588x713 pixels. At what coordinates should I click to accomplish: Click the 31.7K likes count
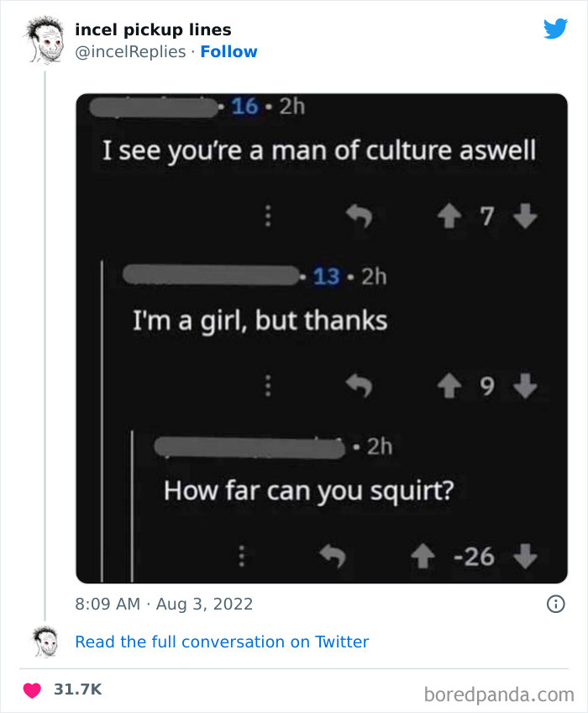click(x=80, y=688)
